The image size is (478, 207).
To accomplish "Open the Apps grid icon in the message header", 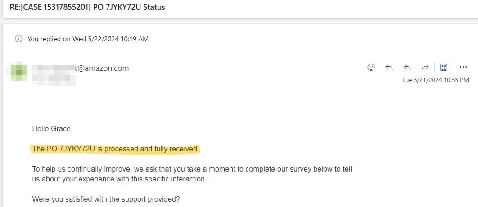I will pos(444,67).
